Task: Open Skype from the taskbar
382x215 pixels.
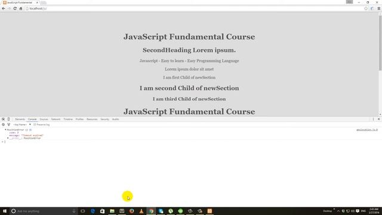Action: click(161, 211)
